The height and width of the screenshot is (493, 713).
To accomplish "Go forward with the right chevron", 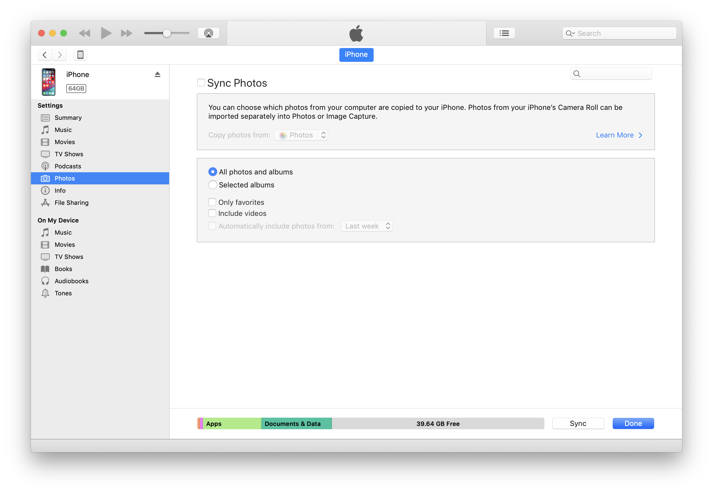I will point(59,55).
